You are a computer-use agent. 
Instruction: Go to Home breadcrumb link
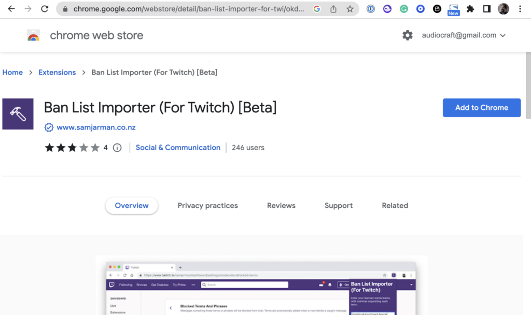[x=12, y=73]
